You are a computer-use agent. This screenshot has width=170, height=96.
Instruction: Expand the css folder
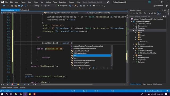click(x=135, y=33)
